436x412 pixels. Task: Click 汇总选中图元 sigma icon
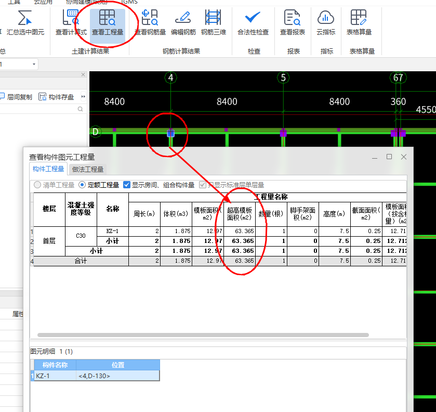coord(25,18)
